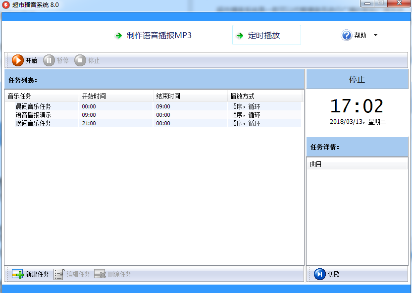
Task: Click the 播放方式 column header
Action: [265, 96]
